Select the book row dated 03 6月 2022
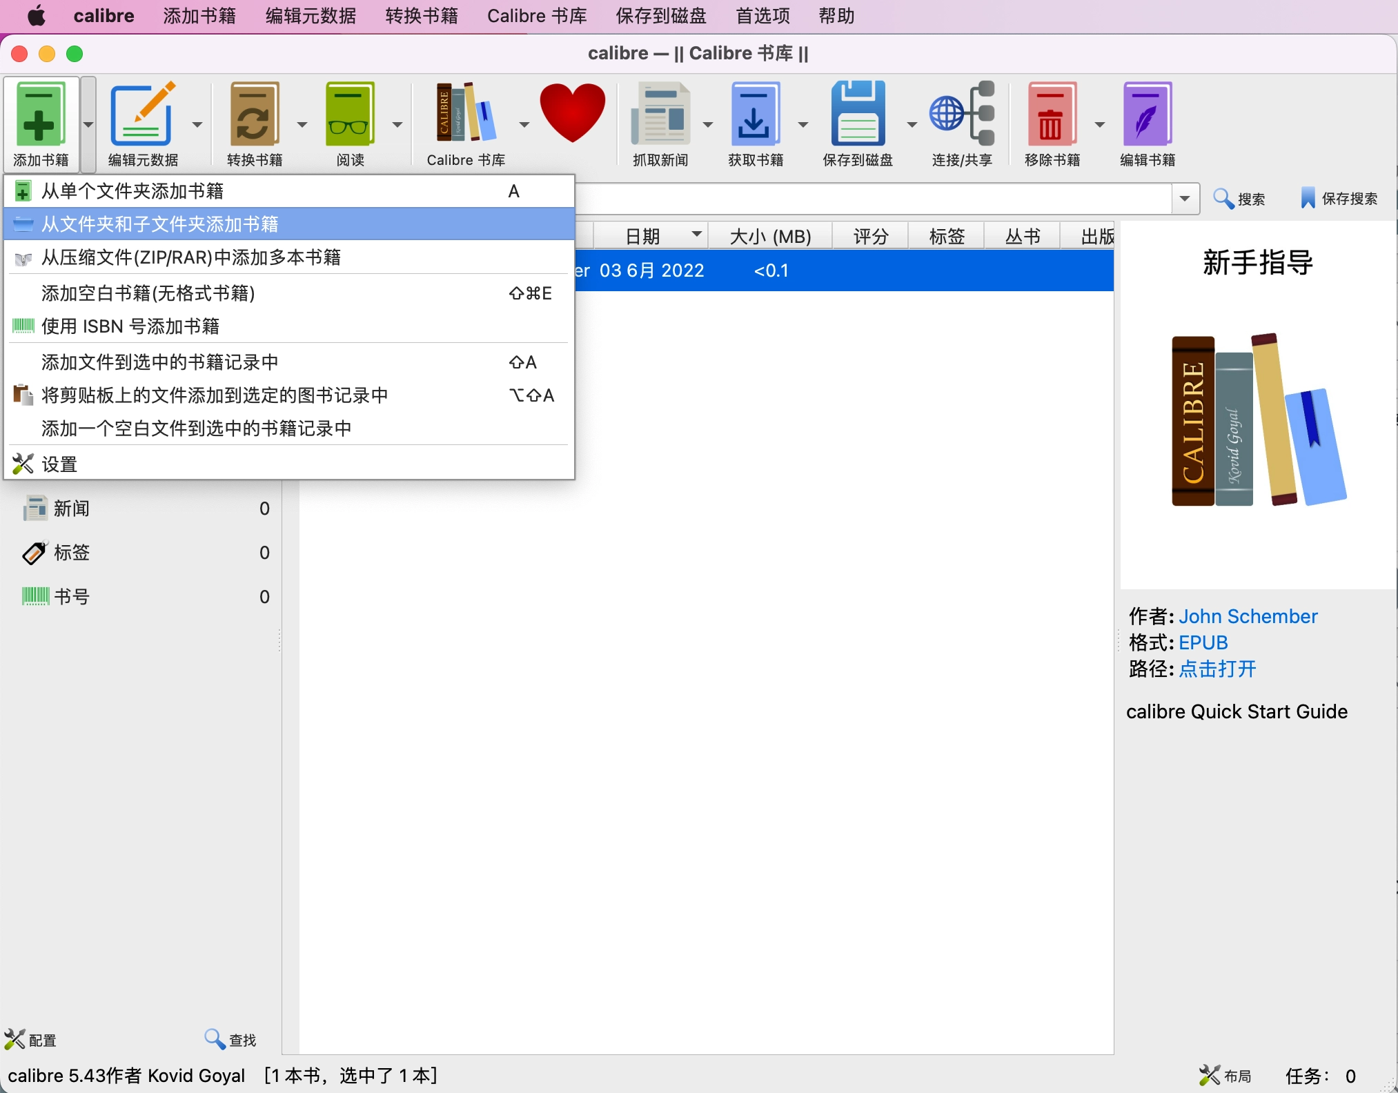1398x1093 pixels. pyautogui.click(x=843, y=270)
